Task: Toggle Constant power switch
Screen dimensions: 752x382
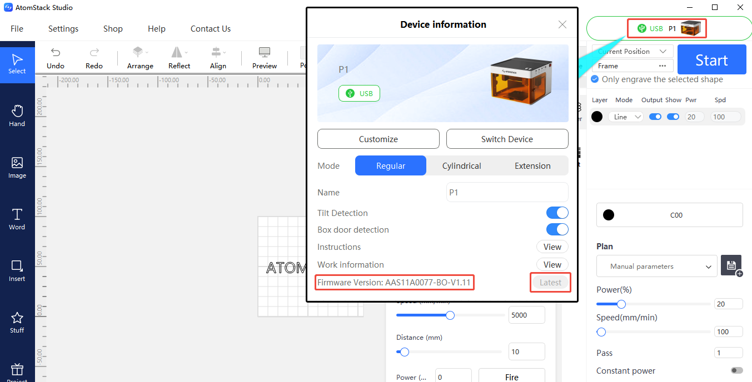Action: point(737,370)
